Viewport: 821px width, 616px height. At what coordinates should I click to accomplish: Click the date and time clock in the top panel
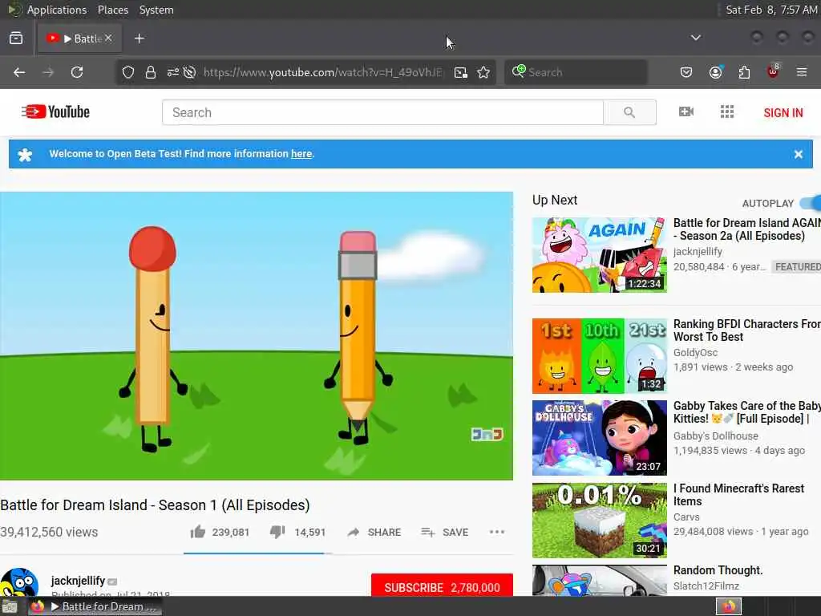(771, 10)
